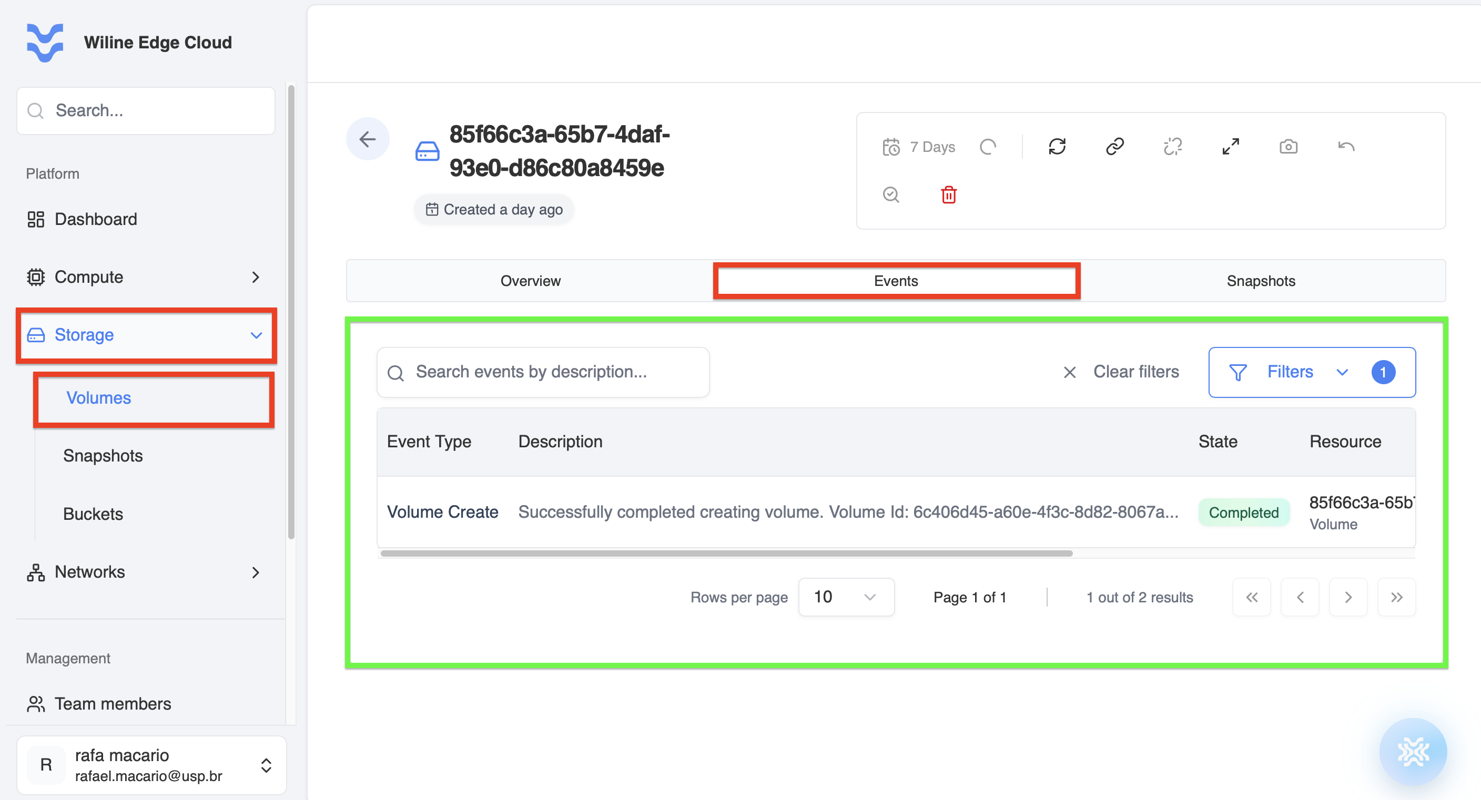Click the Successfully completed creating volume description
Image resolution: width=1481 pixels, height=800 pixels.
[x=848, y=512]
